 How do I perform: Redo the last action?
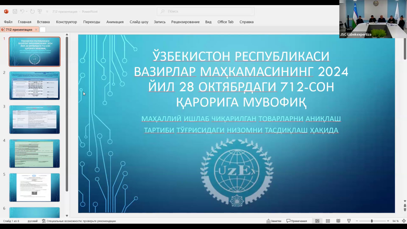click(x=32, y=11)
